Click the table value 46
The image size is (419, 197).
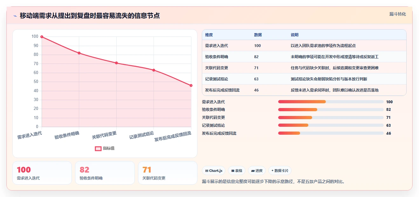(x=257, y=90)
